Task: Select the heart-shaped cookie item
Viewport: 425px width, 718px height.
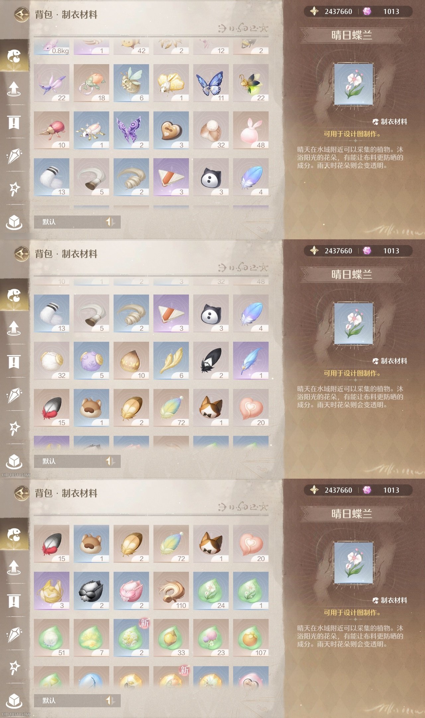Action: 171,130
